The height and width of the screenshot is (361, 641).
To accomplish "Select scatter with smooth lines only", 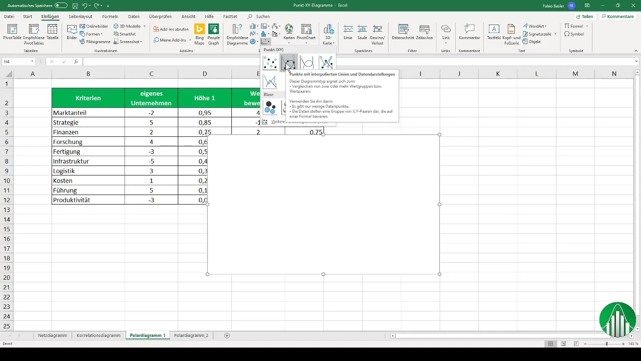I will click(307, 63).
